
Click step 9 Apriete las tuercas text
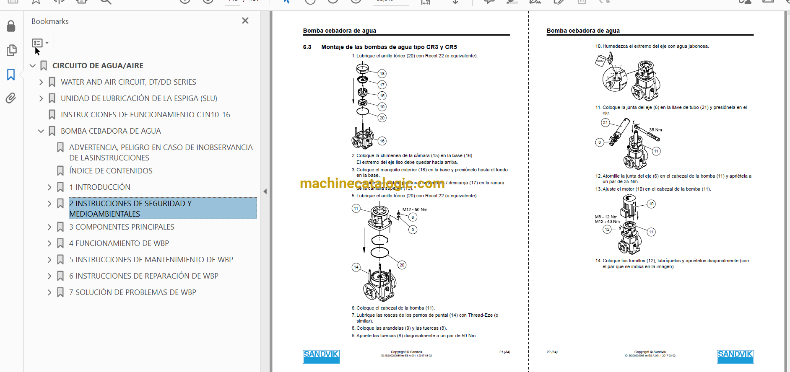(414, 336)
